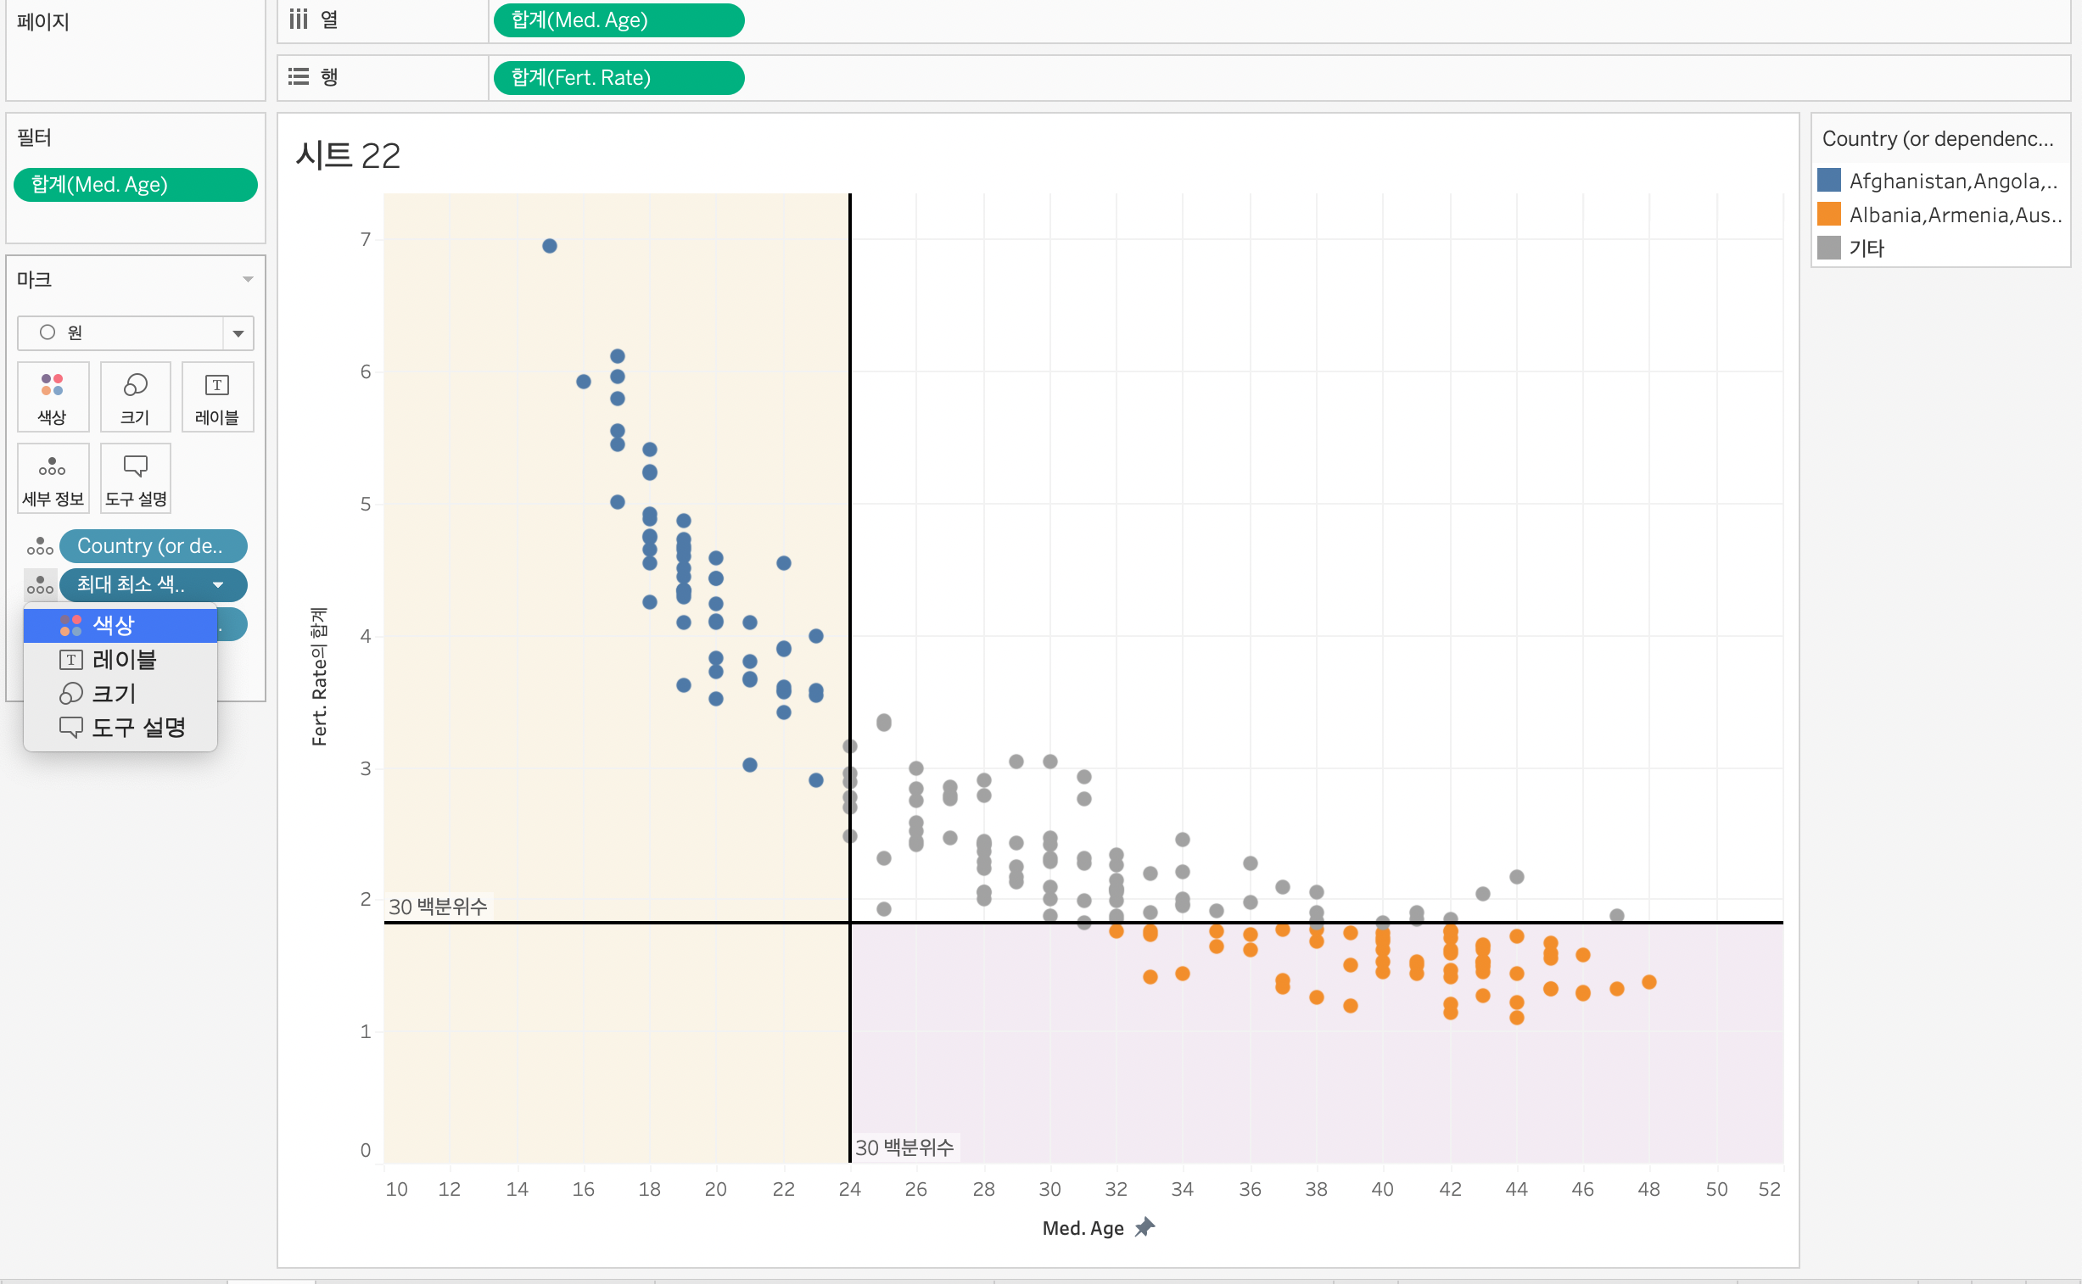This screenshot has height=1284, width=2082.
Task: Click the orange Albania,Armenia legend swatch
Action: (1829, 214)
